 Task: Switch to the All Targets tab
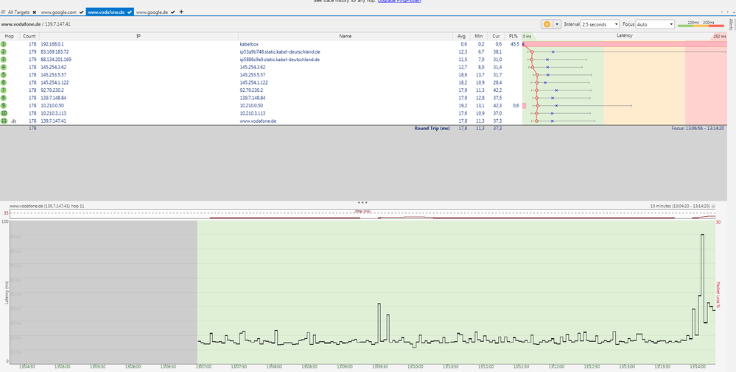click(x=18, y=12)
